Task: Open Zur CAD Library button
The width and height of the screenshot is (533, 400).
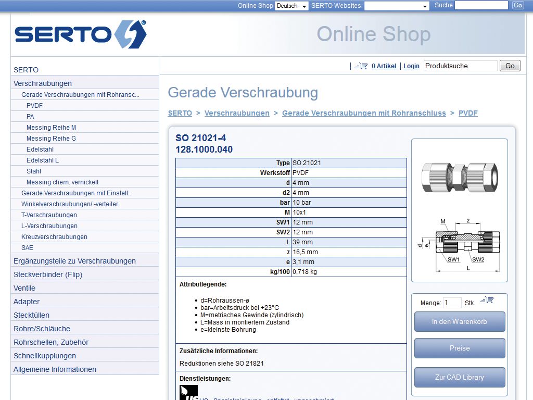Action: coord(460,377)
